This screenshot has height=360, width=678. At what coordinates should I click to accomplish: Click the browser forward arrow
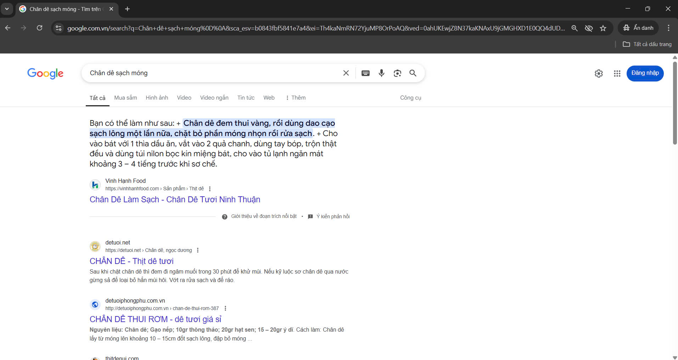point(23,28)
